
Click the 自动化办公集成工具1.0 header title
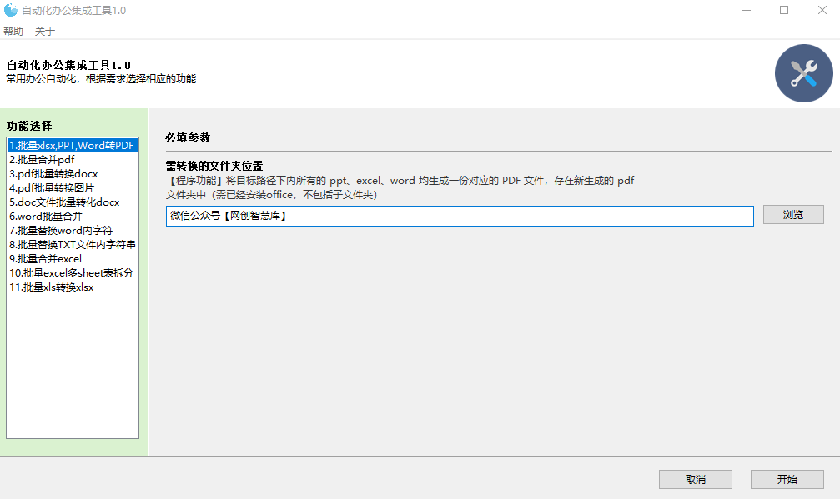[x=68, y=65]
